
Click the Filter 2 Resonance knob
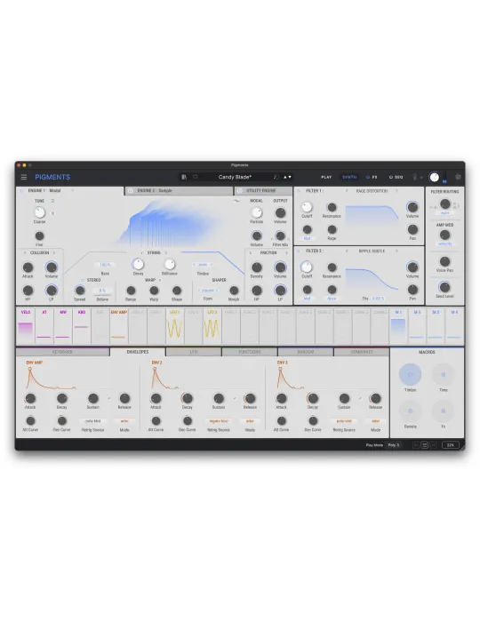(332, 267)
